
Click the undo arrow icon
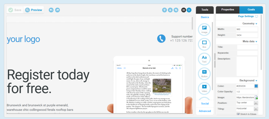click(x=51, y=10)
